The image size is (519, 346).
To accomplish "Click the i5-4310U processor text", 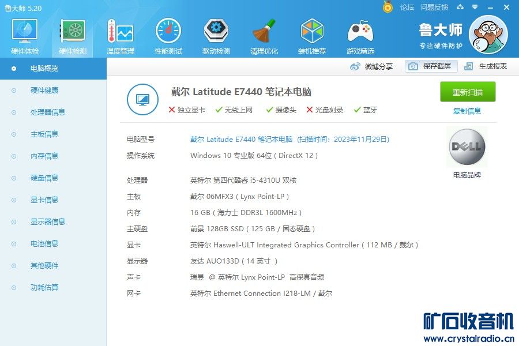I will click(243, 180).
